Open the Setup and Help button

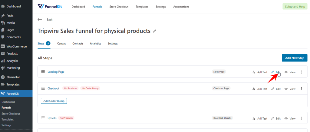(295, 7)
